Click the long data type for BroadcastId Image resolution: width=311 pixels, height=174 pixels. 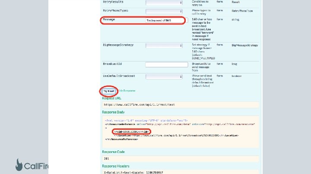(234, 64)
